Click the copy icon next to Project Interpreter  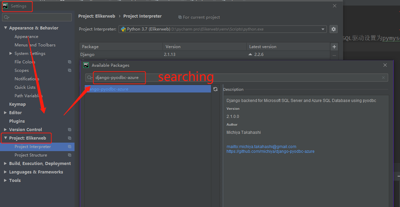click(x=69, y=146)
